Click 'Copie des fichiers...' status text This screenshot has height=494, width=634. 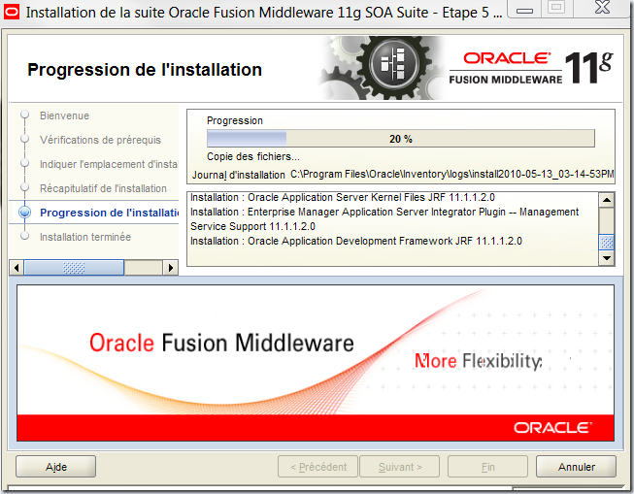(253, 156)
